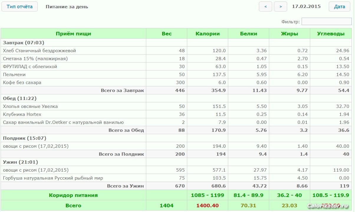Sort by Белки column header

[249, 34]
